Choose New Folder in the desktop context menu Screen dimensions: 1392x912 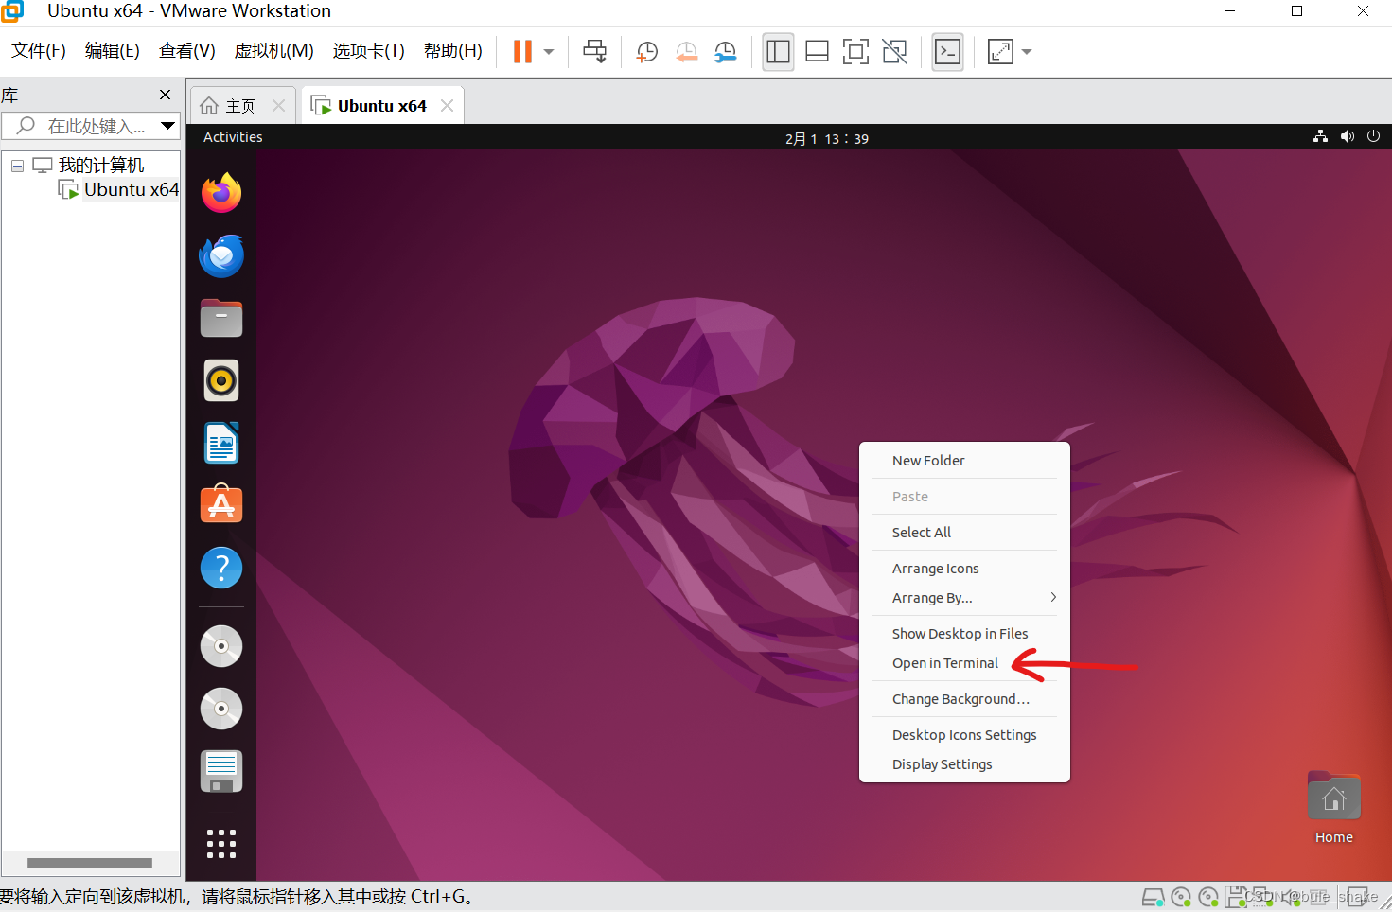coord(927,461)
